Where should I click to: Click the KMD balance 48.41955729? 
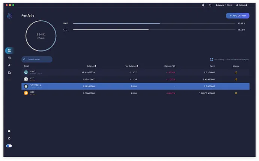(x=88, y=73)
